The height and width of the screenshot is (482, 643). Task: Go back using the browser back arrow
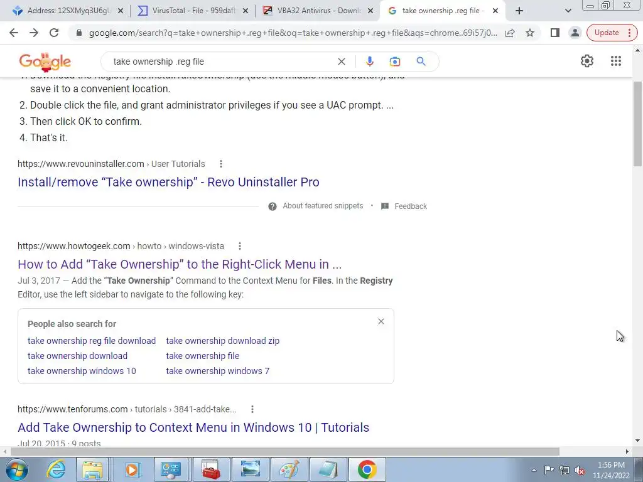click(x=14, y=33)
